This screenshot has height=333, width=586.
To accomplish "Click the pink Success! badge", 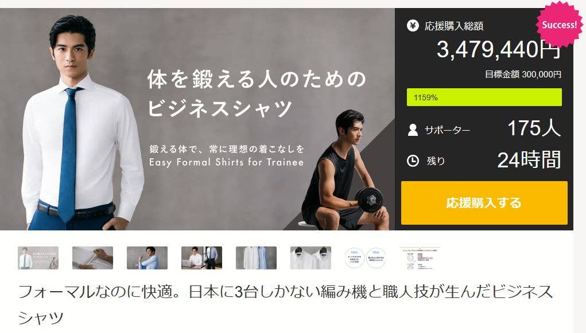I will [560, 25].
